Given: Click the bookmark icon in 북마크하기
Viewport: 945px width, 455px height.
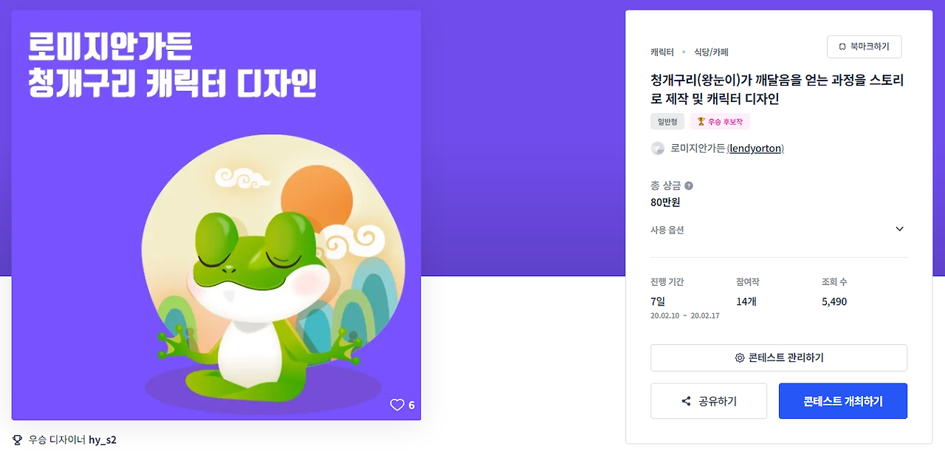Looking at the screenshot, I should tap(842, 47).
